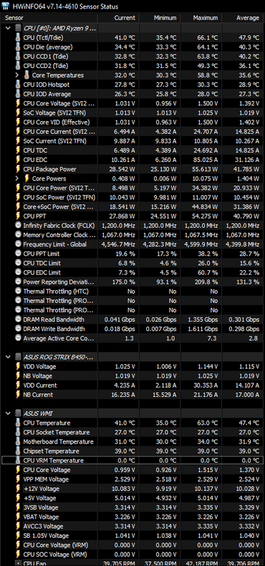Click lightning icon beside CPU PPT

coord(18,216)
